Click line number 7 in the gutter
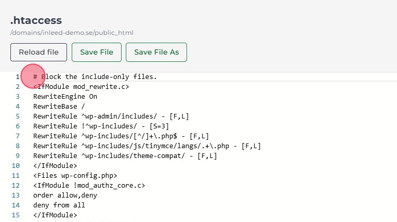Image resolution: width=397 pixels, height=222 pixels. click(17, 136)
